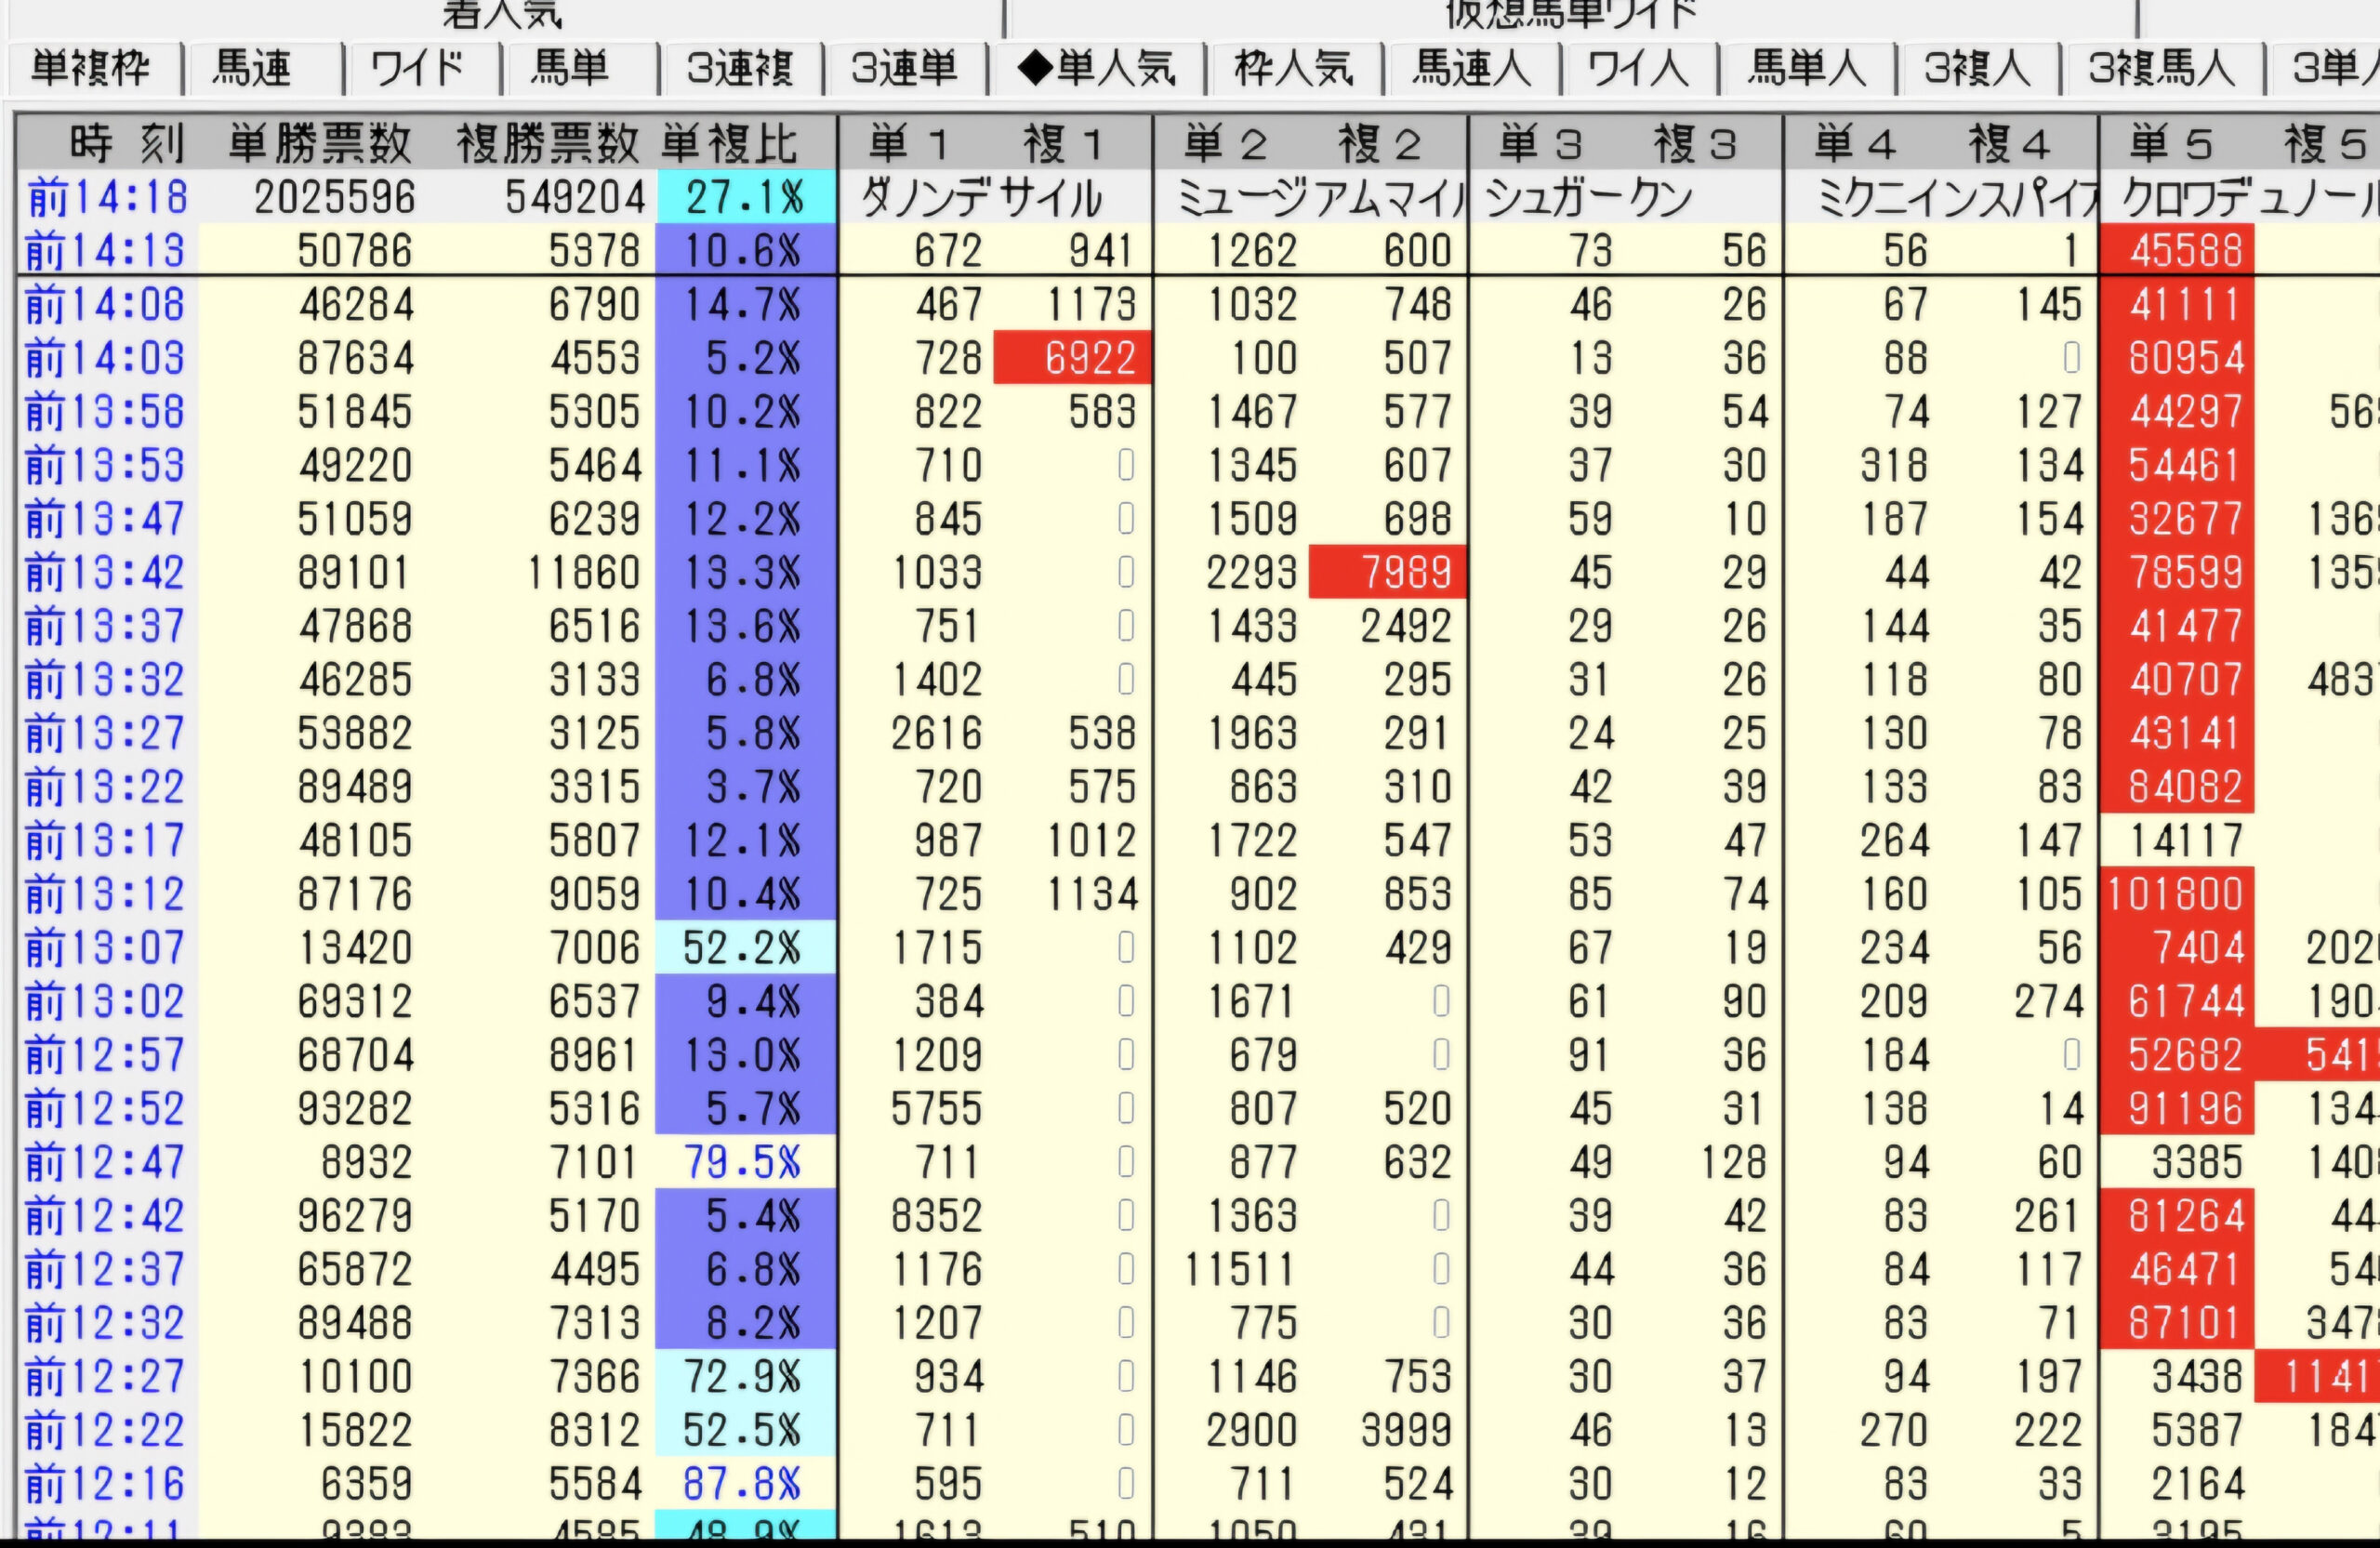
Task: Click total place votes value 549204
Action: coord(575,197)
